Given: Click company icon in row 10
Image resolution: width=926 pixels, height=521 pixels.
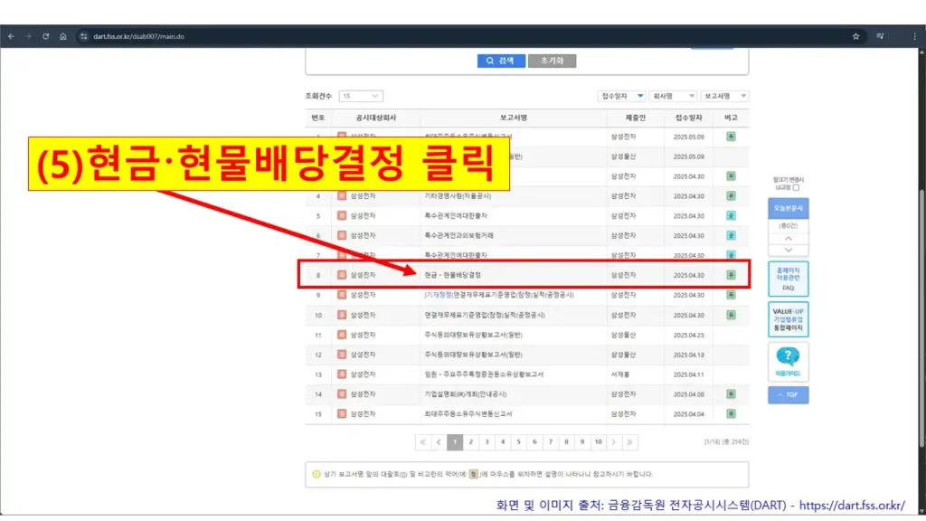Looking at the screenshot, I should [341, 315].
